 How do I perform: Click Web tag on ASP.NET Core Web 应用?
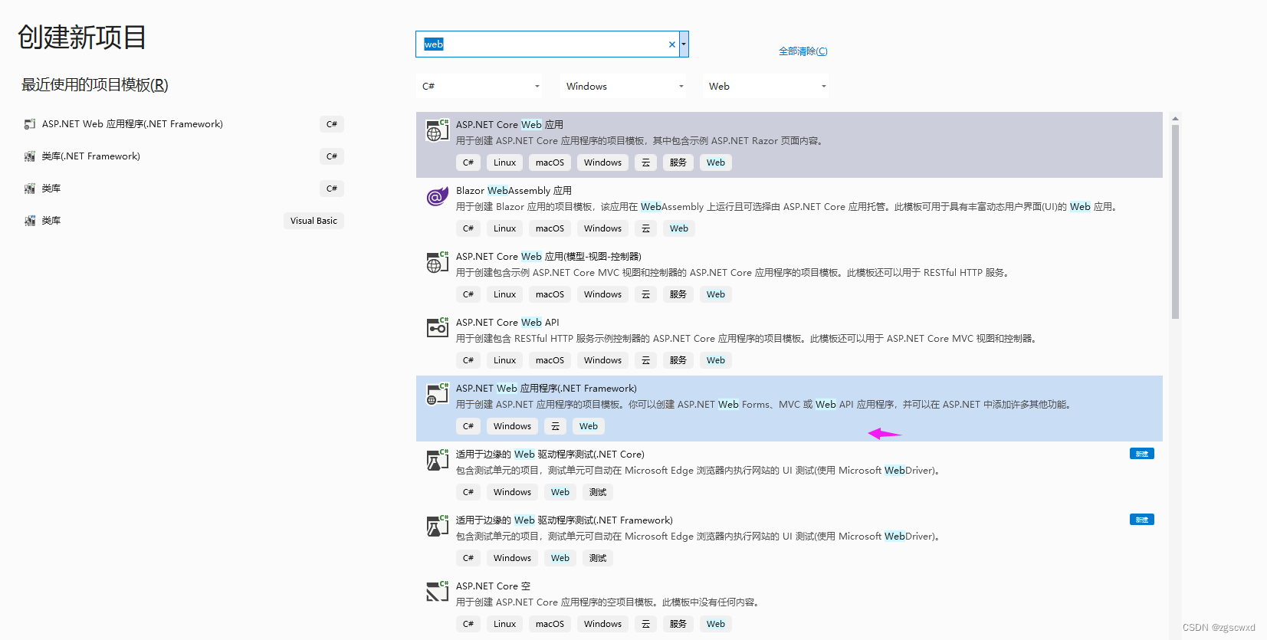pos(716,162)
